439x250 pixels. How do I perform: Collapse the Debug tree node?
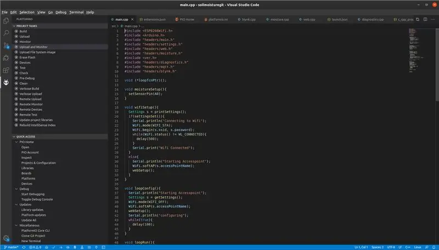point(16,189)
